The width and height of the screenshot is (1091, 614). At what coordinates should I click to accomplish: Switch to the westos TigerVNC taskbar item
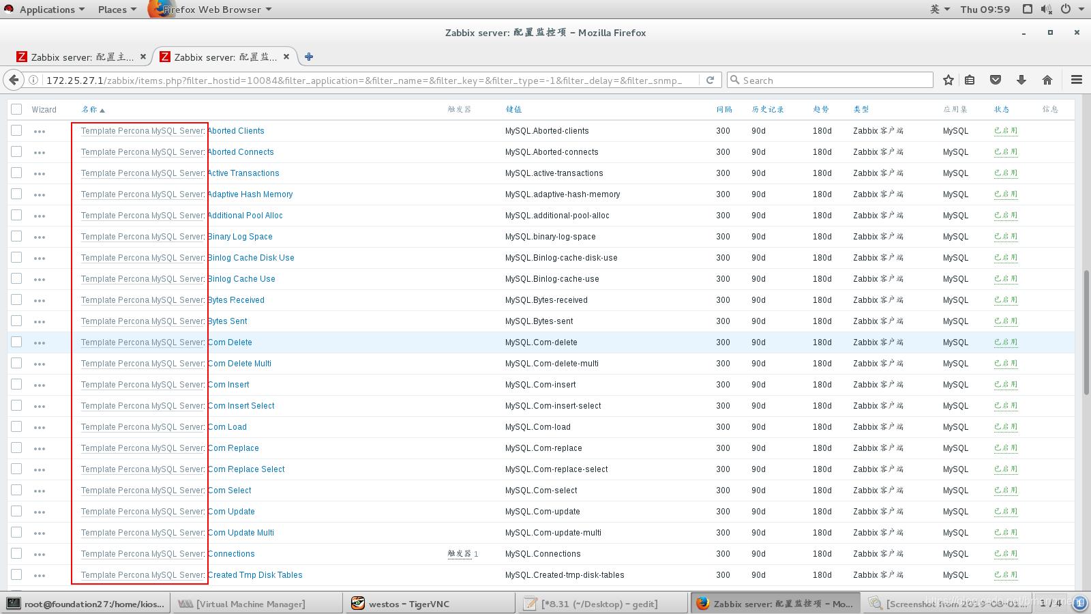point(430,604)
